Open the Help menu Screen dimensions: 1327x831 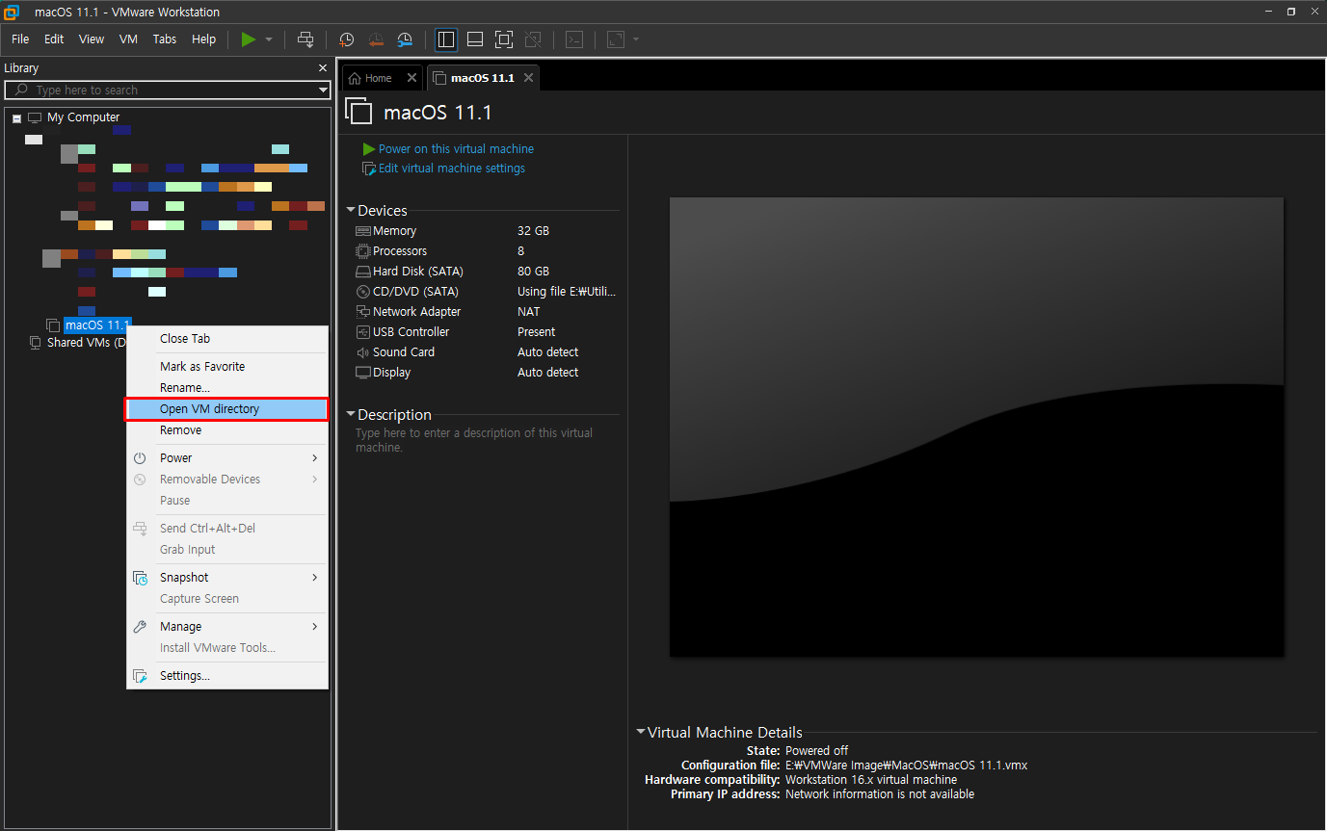(204, 39)
